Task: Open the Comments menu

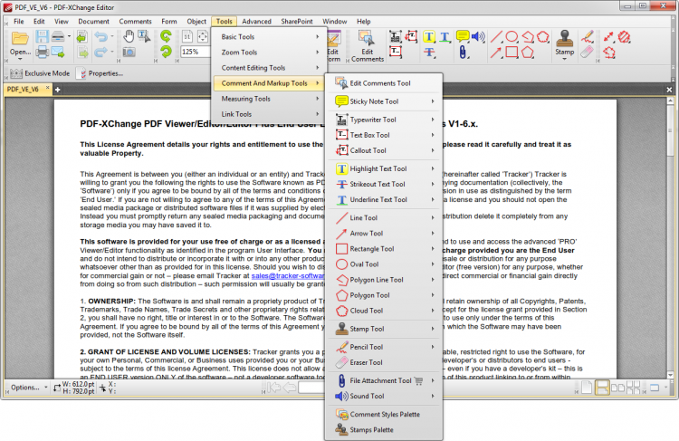Action: pyautogui.click(x=135, y=21)
